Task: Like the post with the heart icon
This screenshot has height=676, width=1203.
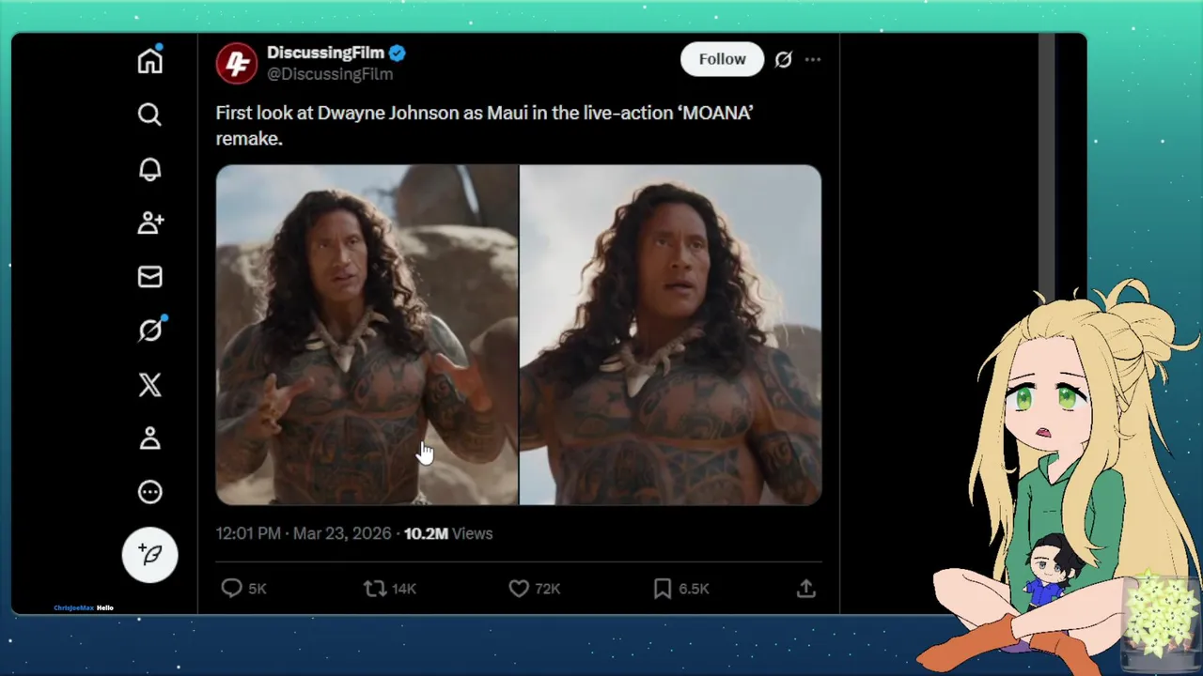Action: [x=519, y=589]
